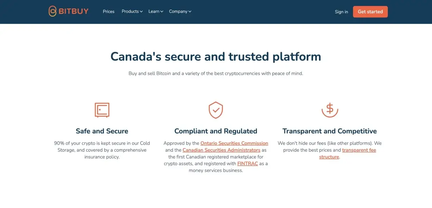The height and width of the screenshot is (208, 432).
Task: Click the safe vault icon
Action: point(102,110)
